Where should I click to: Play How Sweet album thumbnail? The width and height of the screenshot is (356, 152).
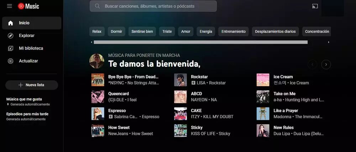pyautogui.click(x=98, y=131)
